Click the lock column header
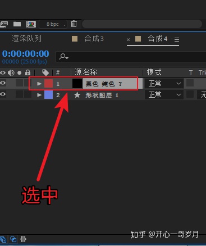 [28, 72]
